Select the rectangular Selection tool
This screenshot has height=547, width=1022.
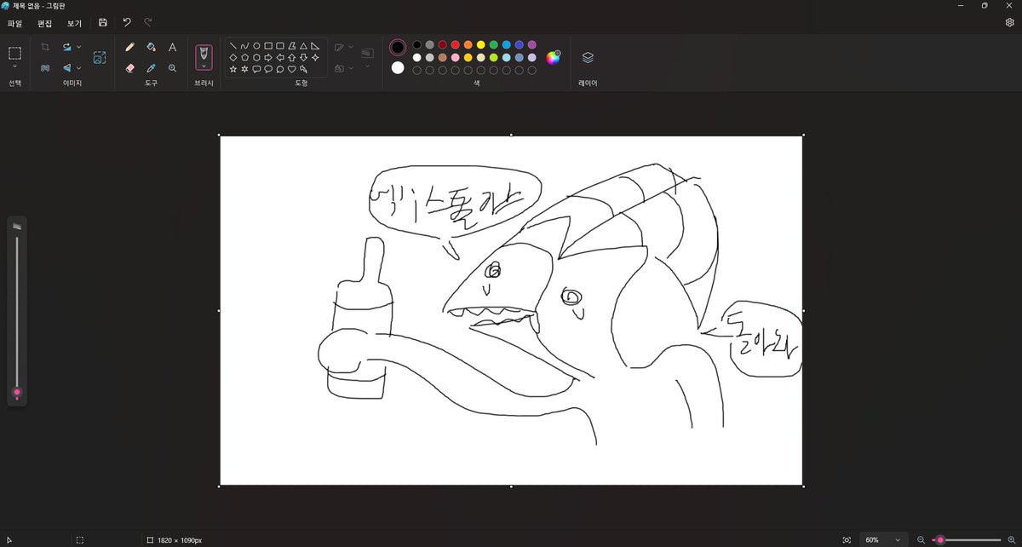point(14,53)
